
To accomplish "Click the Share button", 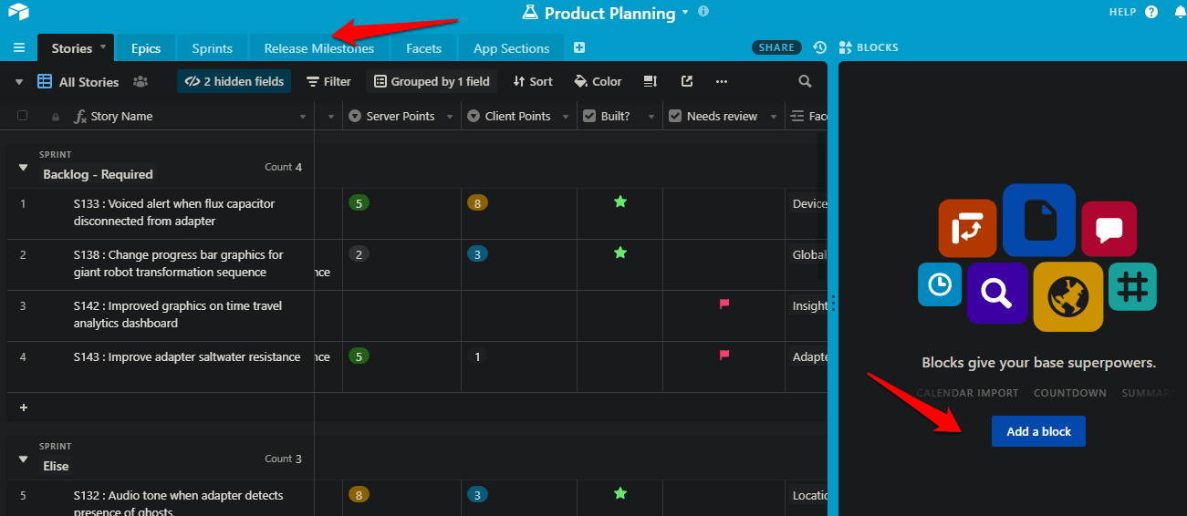I will [776, 47].
